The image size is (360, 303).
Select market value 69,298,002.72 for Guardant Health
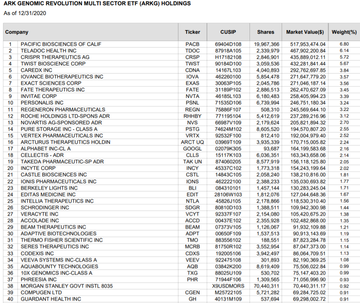309,299
